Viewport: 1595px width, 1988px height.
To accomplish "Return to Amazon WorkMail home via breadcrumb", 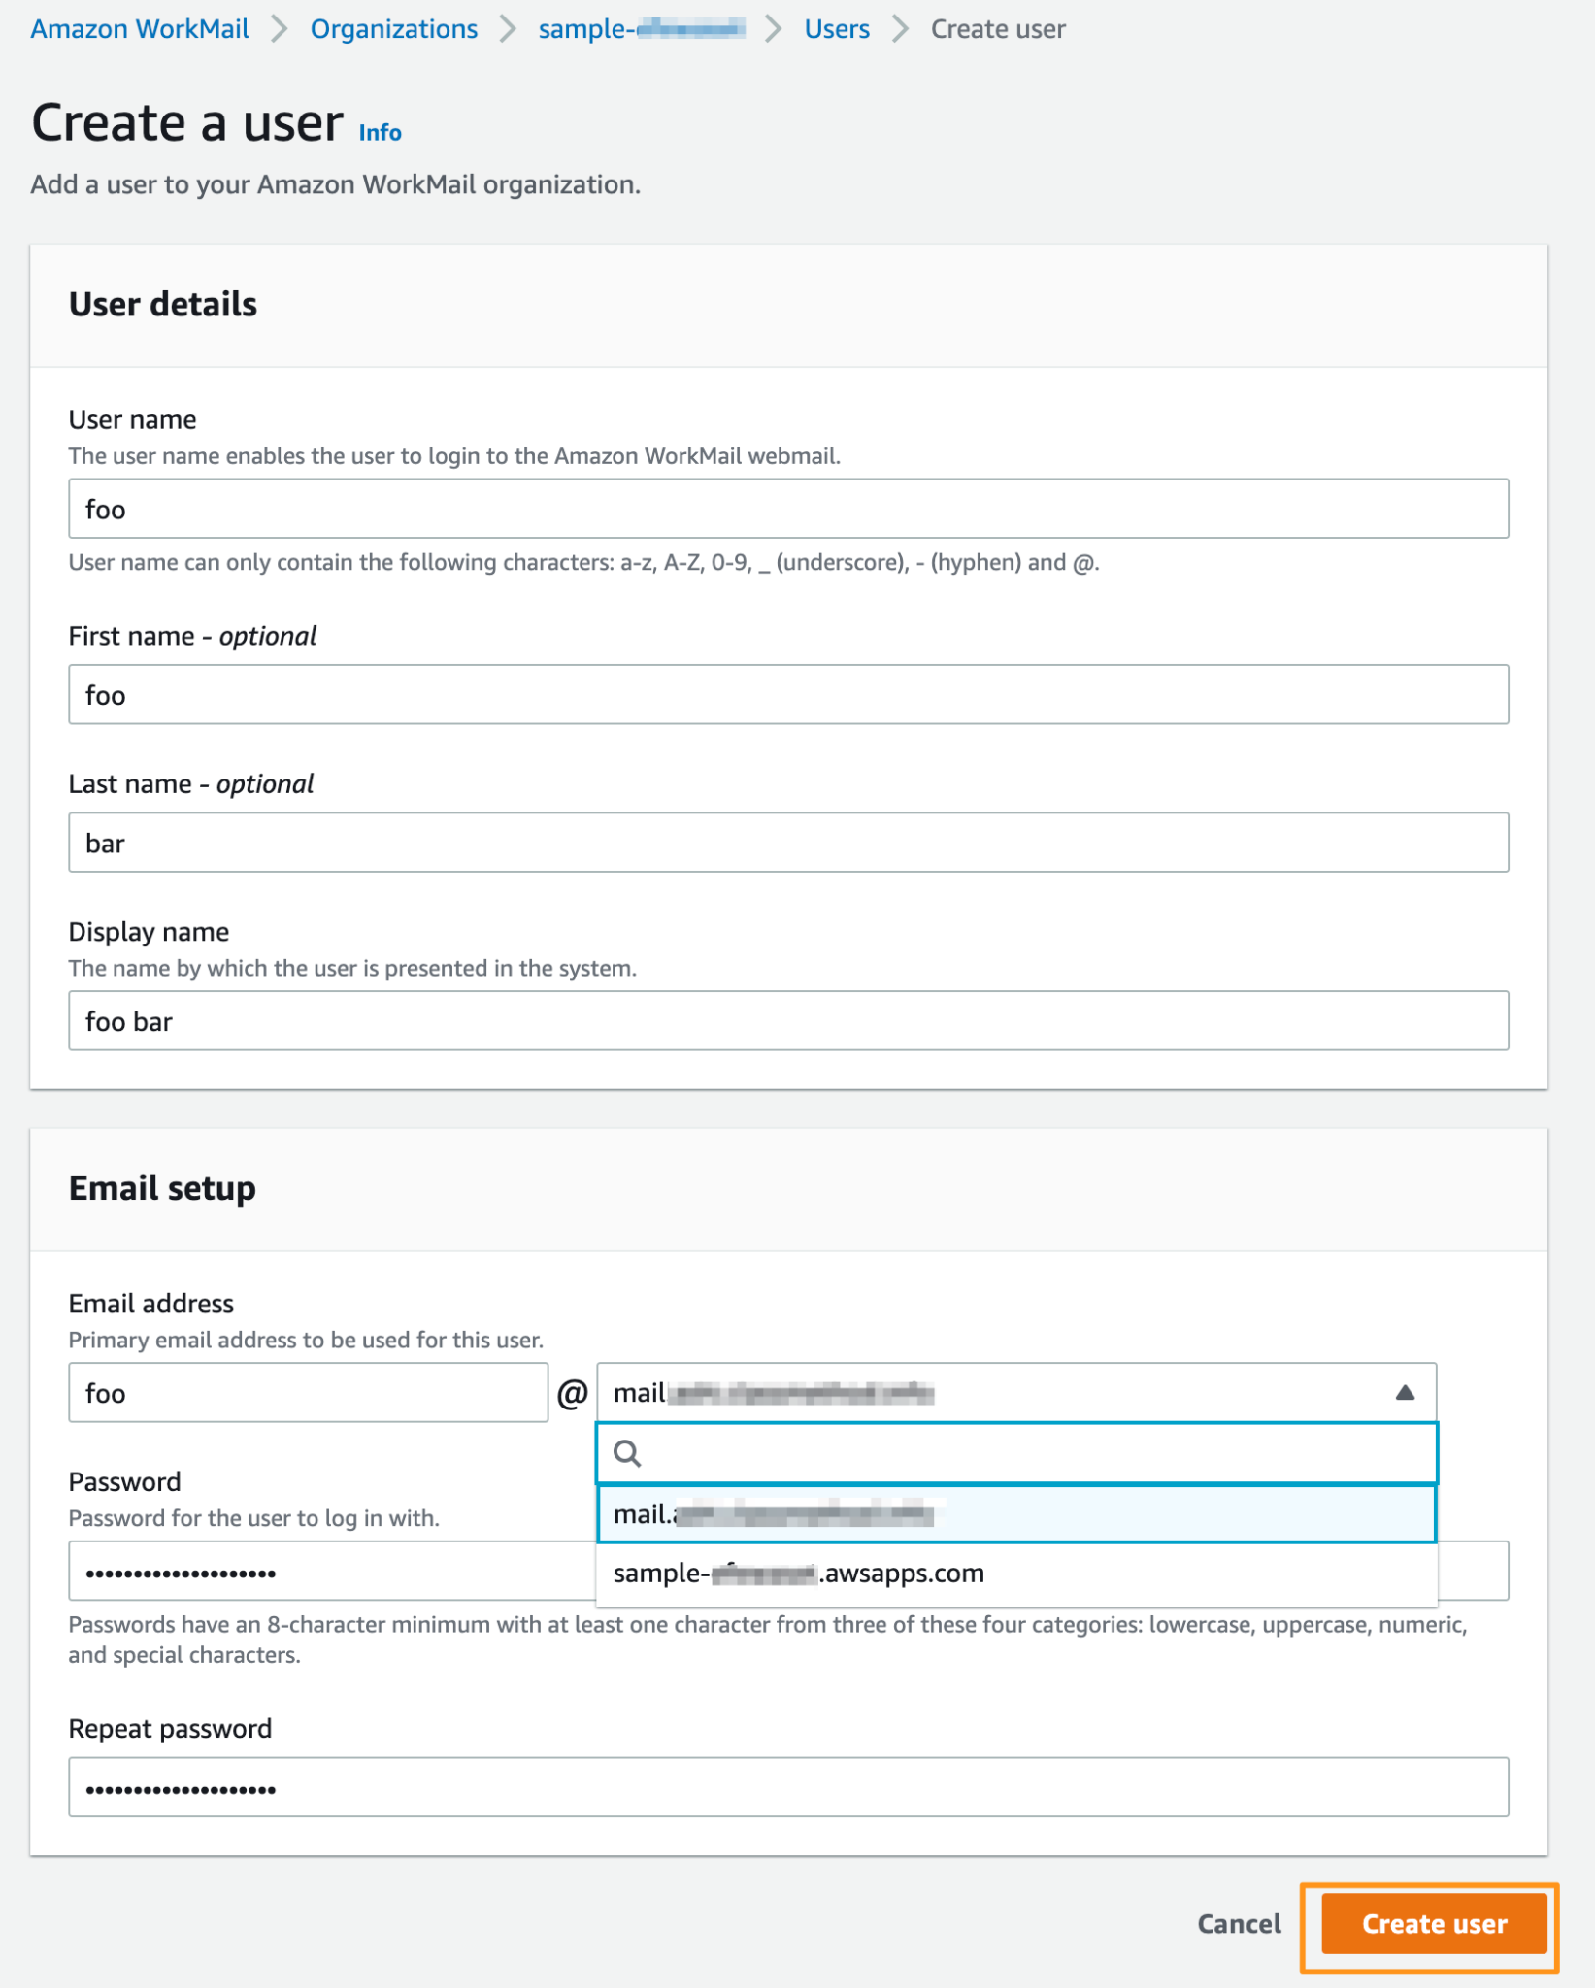I will (139, 29).
